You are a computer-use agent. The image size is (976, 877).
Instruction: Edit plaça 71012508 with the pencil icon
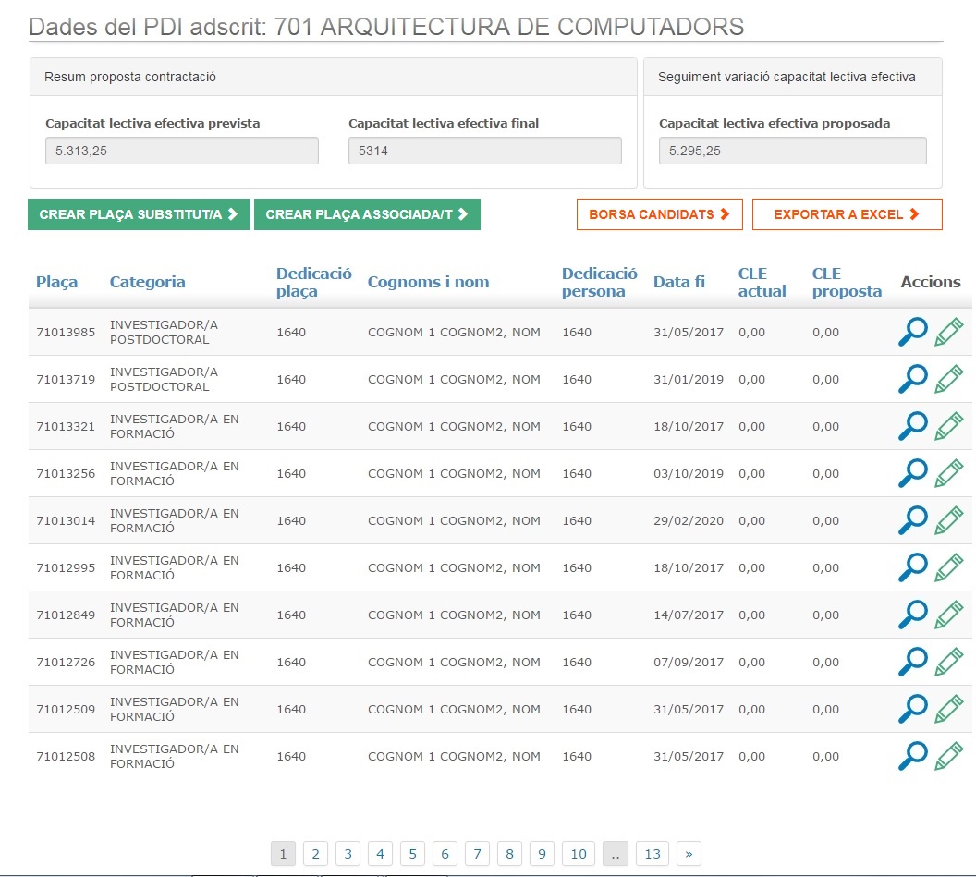(949, 756)
